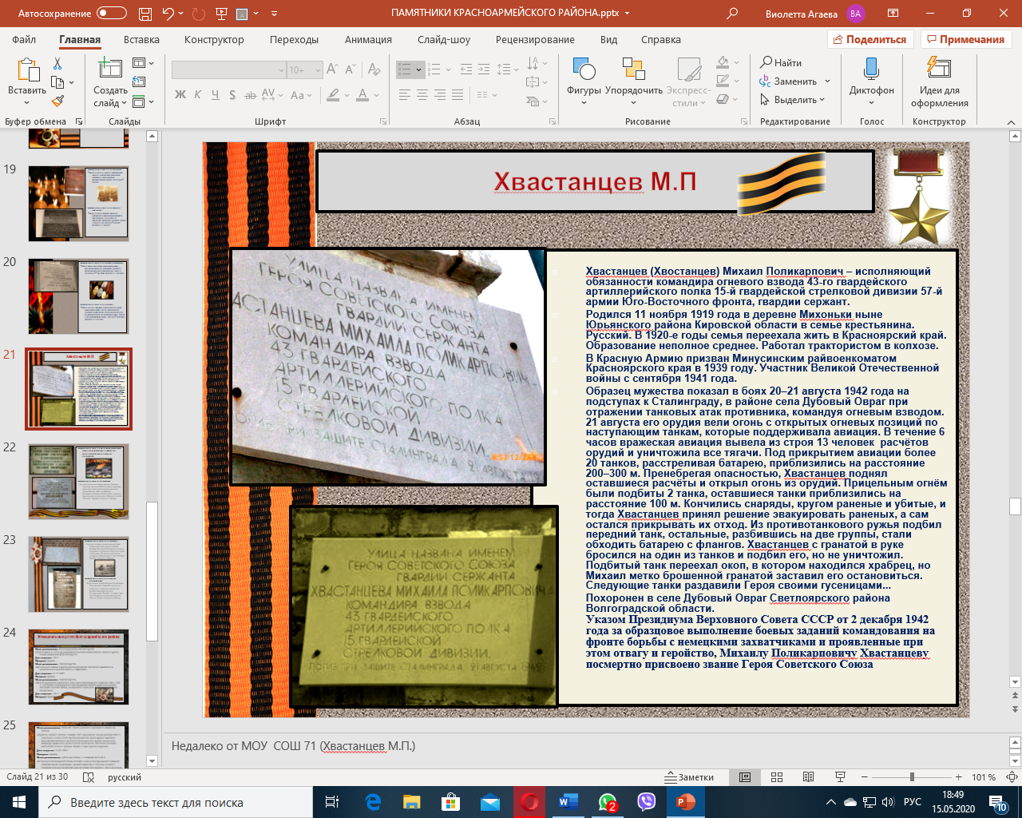Screen dimensions: 1022x818
Task: Open Reading View from status bar
Action: [x=808, y=777]
